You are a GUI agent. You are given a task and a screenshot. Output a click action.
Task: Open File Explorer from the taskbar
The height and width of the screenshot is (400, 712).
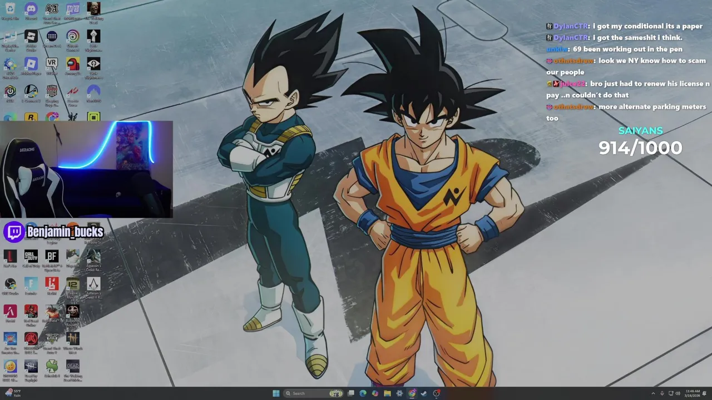tap(387, 393)
